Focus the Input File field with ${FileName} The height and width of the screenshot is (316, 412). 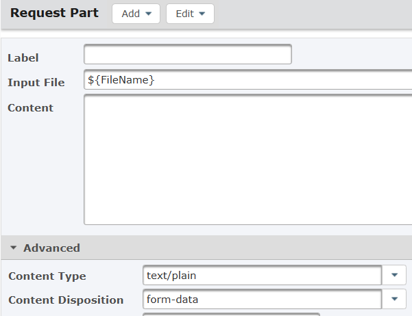coord(247,79)
